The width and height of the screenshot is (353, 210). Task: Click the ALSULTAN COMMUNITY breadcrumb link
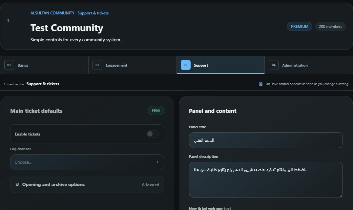click(52, 13)
